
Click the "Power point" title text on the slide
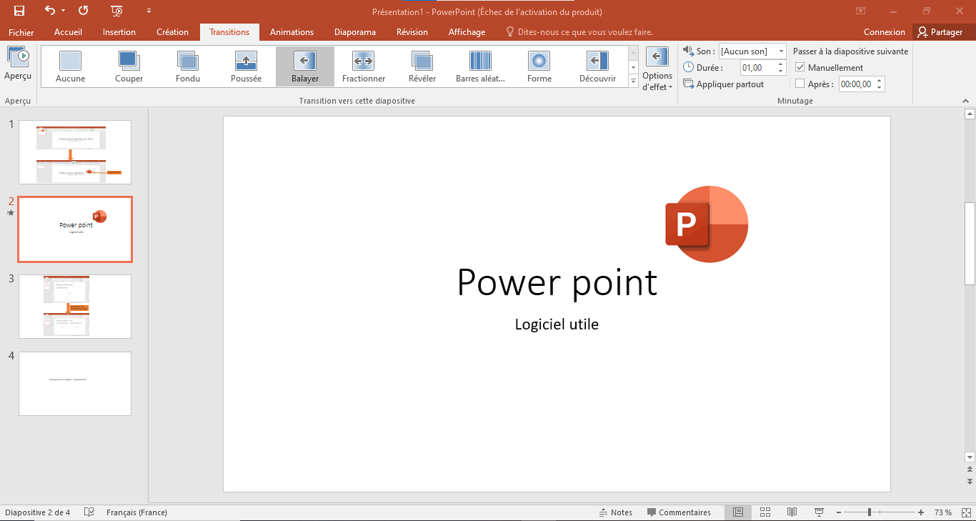[557, 282]
